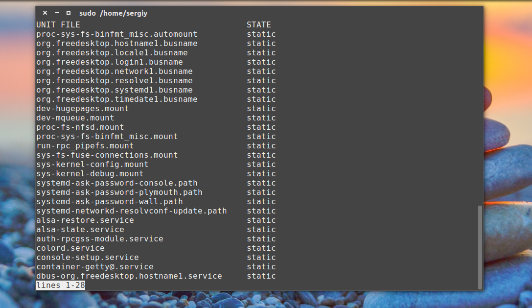Click the 'lines 1-28' pager status
Screen dimensions: 532x308
[x=61, y=285]
